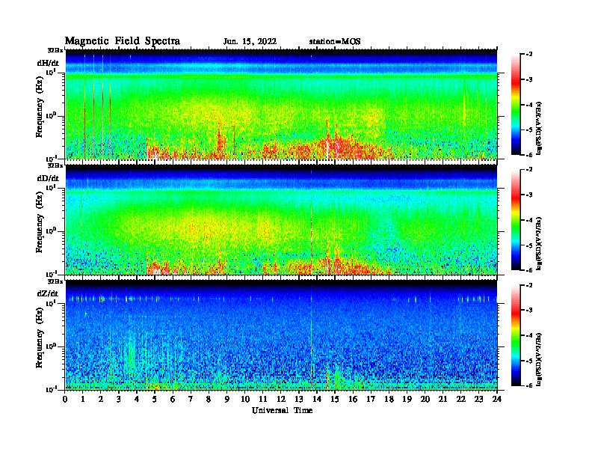Screen dimensions: 592x458
Task: Click hour tick label '24' on time axis
Action: (497, 399)
